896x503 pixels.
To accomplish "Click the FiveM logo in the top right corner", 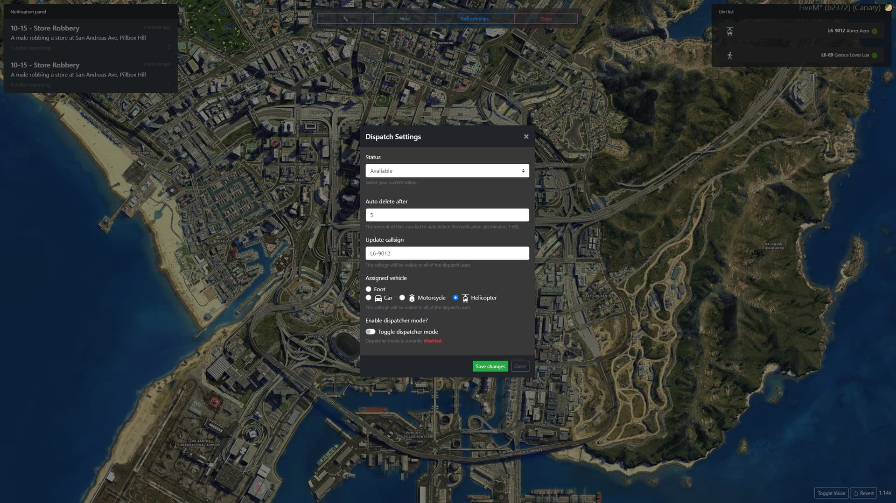I will (888, 8).
